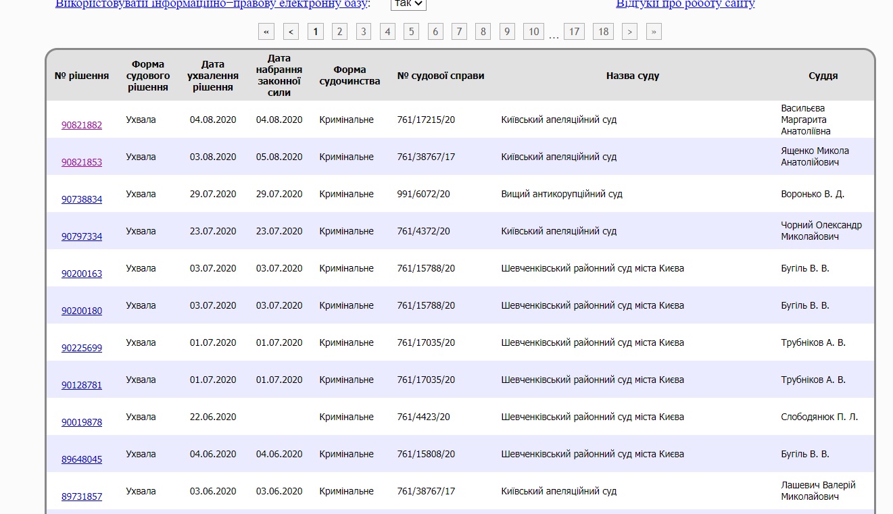Open decision link 90738834
Screen dimensions: 893x514
[x=82, y=199]
